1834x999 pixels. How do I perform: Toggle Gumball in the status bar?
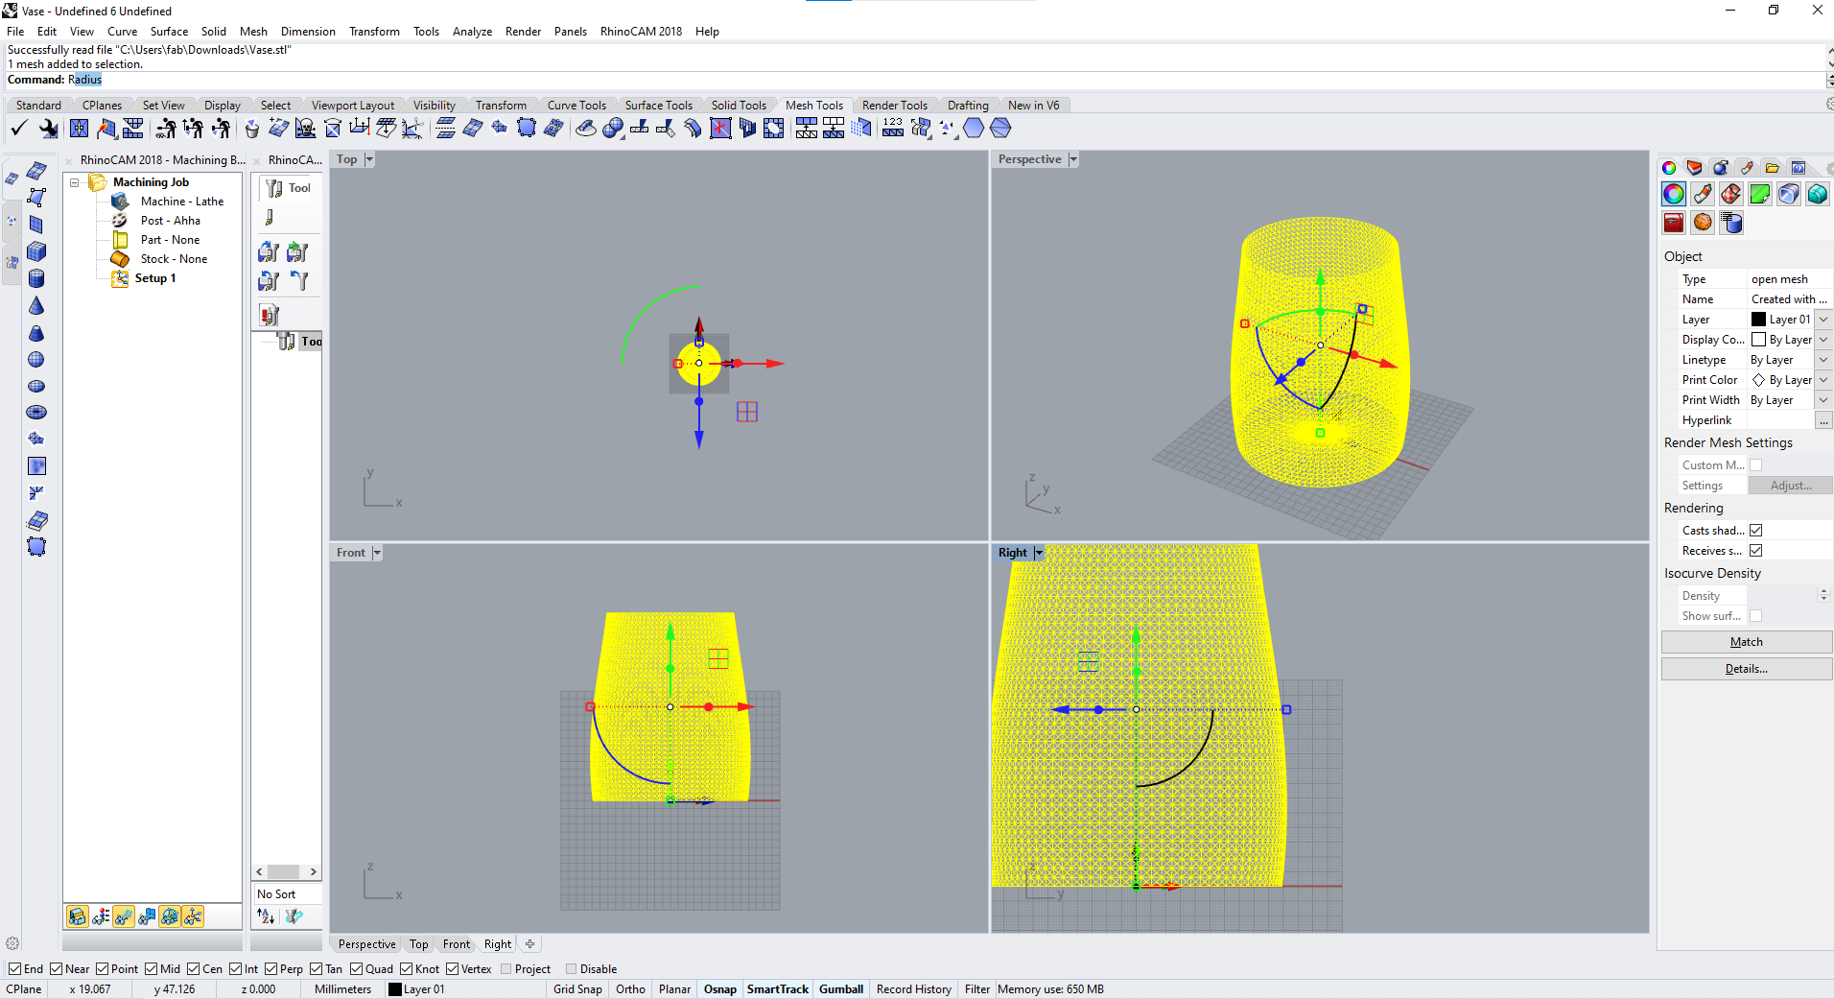[841, 989]
